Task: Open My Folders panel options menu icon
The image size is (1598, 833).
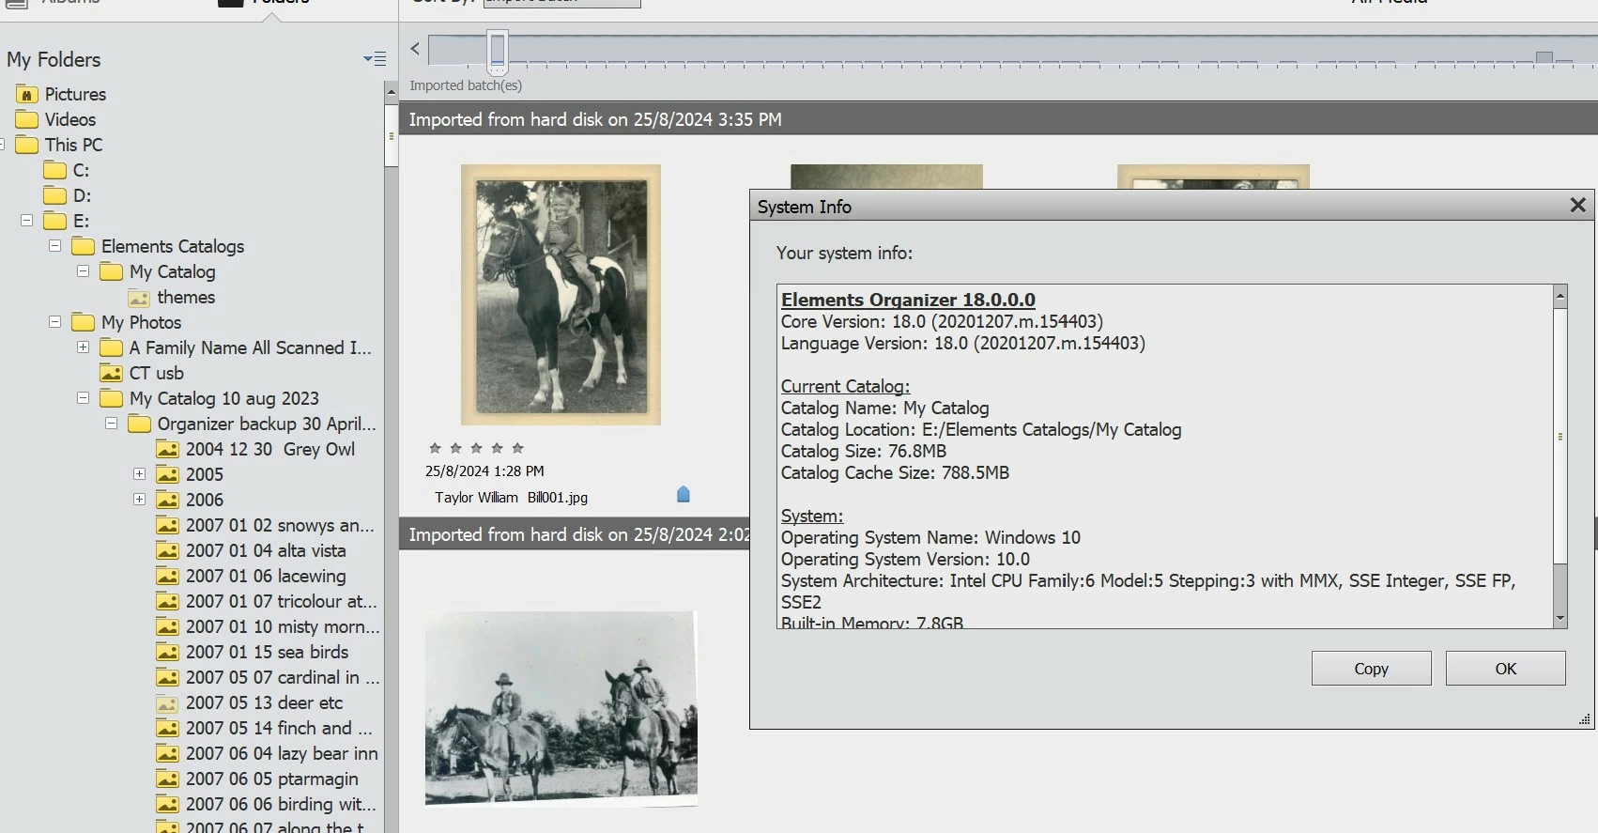Action: 375,59
